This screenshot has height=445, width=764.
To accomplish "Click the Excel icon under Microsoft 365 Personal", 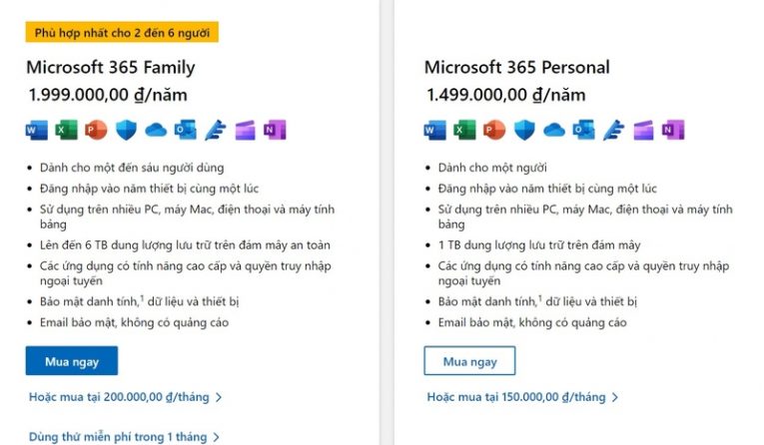I will (464, 130).
